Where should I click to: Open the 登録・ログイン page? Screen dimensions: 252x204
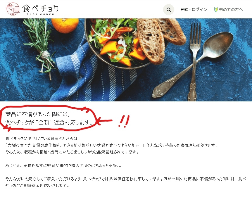tap(194, 9)
